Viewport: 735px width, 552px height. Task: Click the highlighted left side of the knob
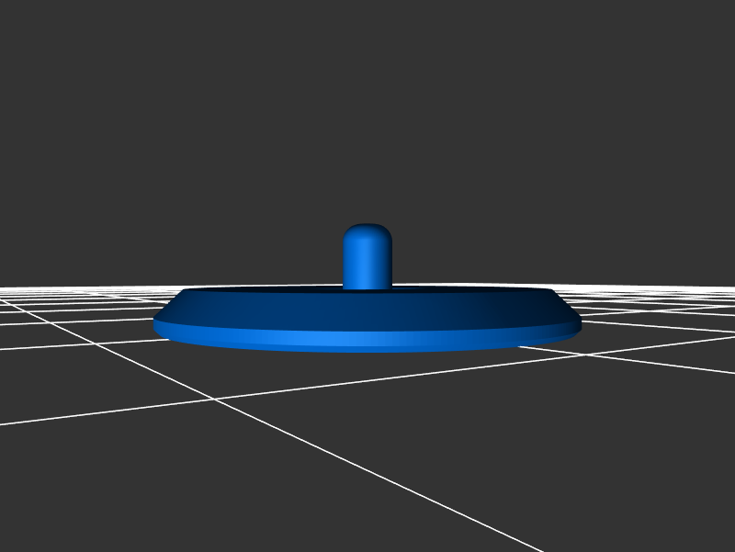pyautogui.click(x=354, y=262)
